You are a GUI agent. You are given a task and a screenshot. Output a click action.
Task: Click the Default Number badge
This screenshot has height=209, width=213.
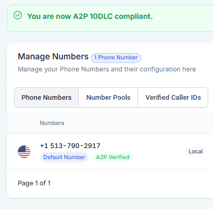coord(64,157)
